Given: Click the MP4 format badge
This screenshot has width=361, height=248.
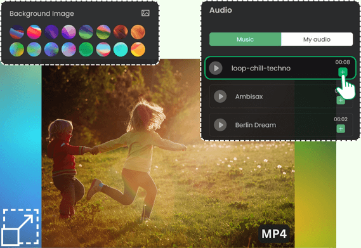Looking at the screenshot, I should coord(274,233).
